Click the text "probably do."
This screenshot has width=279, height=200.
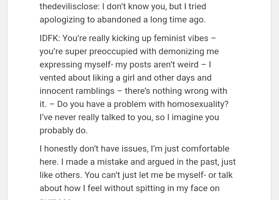(x=64, y=131)
